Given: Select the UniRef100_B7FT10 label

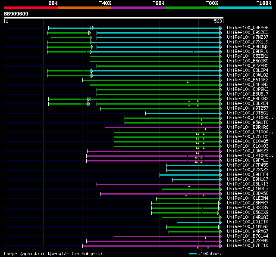Looking at the screenshot, I should (248, 246).
